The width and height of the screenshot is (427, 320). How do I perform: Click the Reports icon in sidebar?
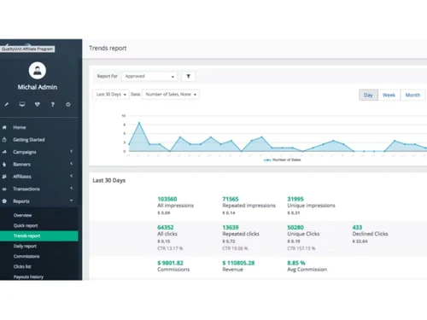coord(4,201)
